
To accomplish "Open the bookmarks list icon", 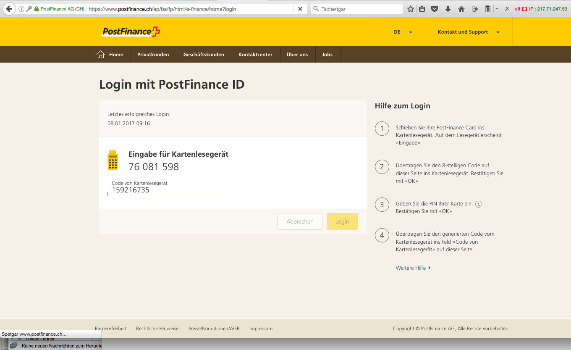I will click(x=422, y=9).
